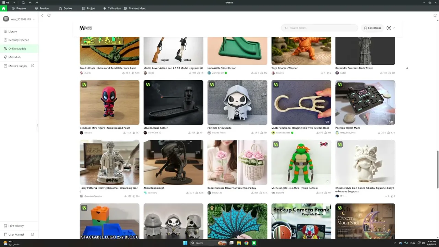Click the page vertical scrollbar thumb
Screen dimensions: 439x247
(438, 169)
